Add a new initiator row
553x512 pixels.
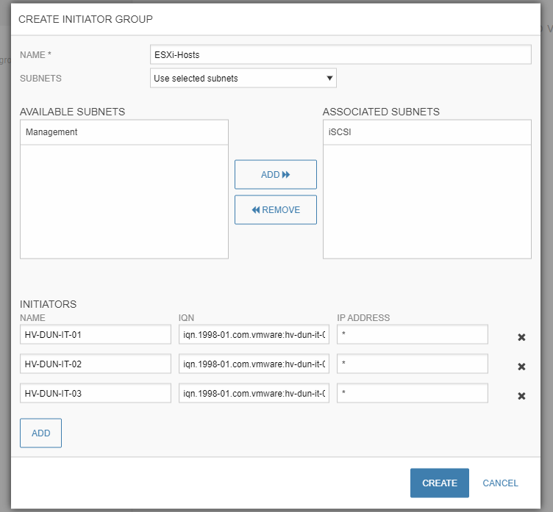point(40,433)
